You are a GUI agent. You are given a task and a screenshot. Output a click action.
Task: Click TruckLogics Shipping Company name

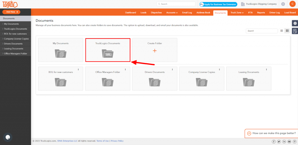click(261, 4)
